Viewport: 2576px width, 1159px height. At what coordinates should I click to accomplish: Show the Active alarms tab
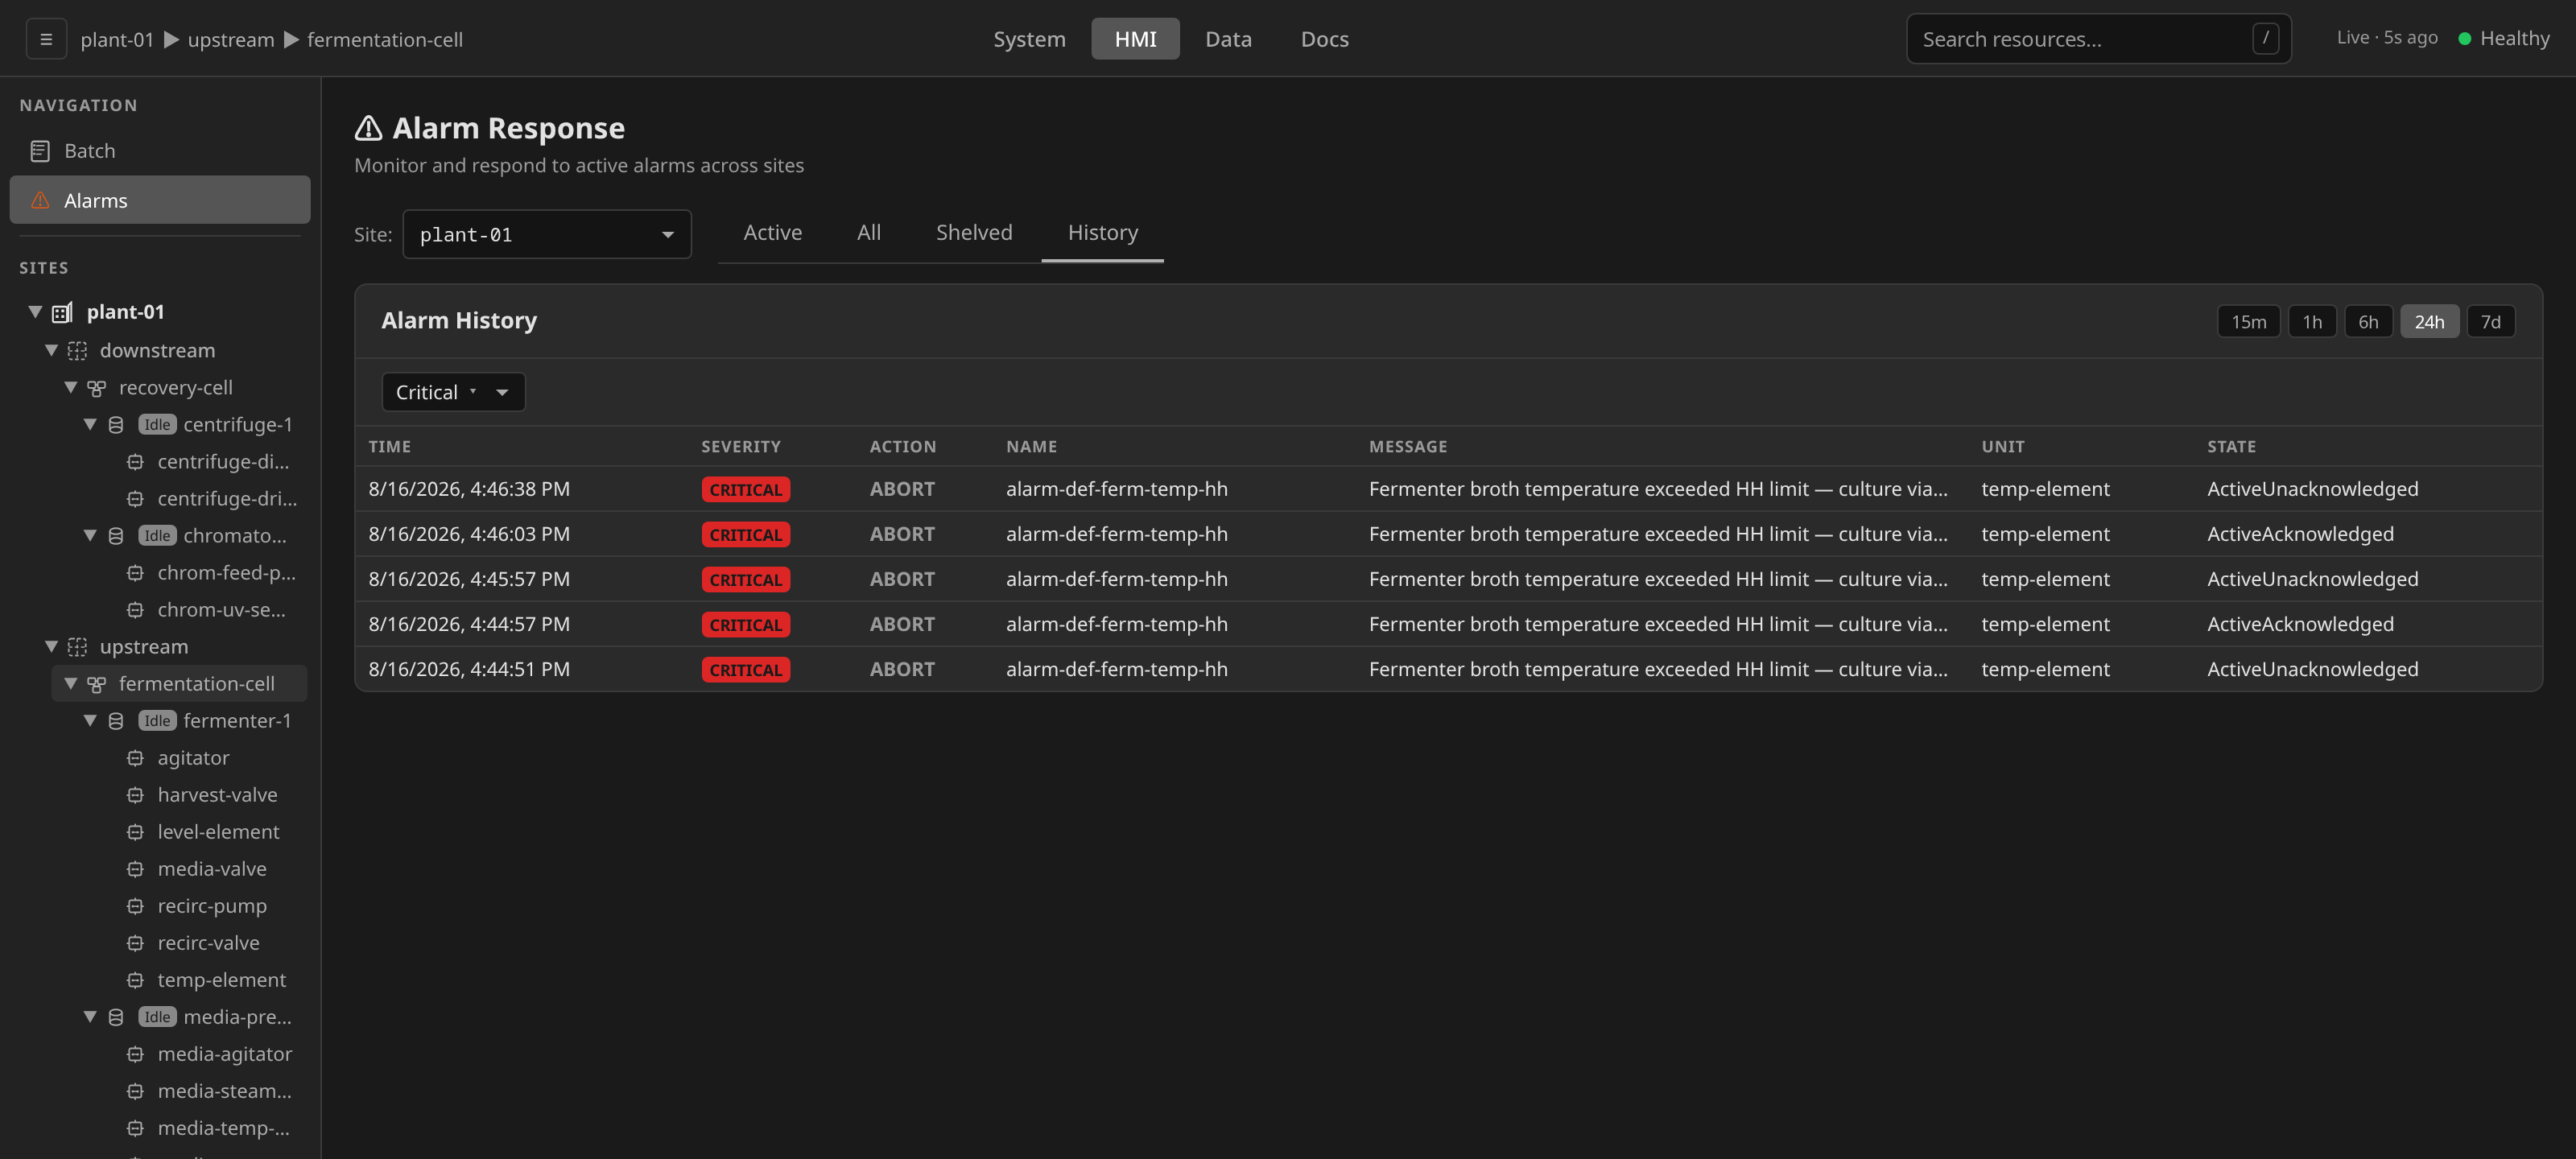(772, 233)
